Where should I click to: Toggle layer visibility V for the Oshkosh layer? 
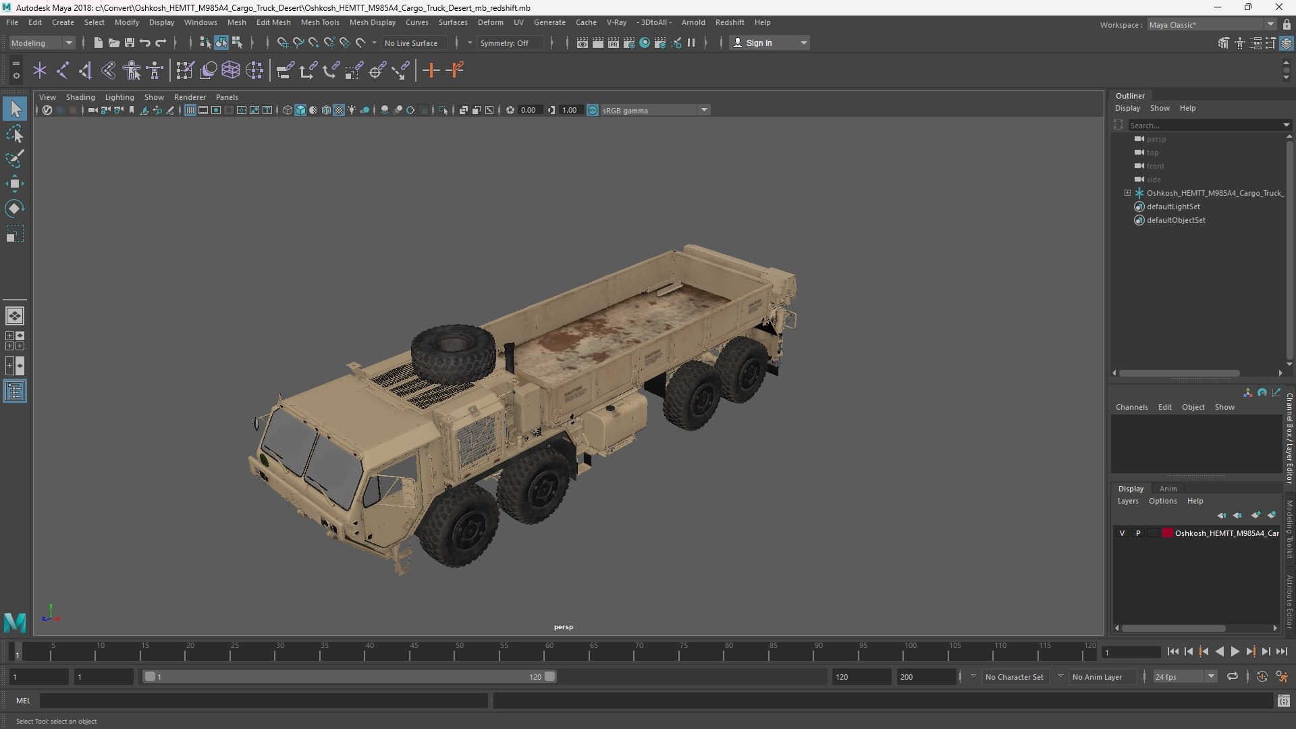pyautogui.click(x=1123, y=533)
